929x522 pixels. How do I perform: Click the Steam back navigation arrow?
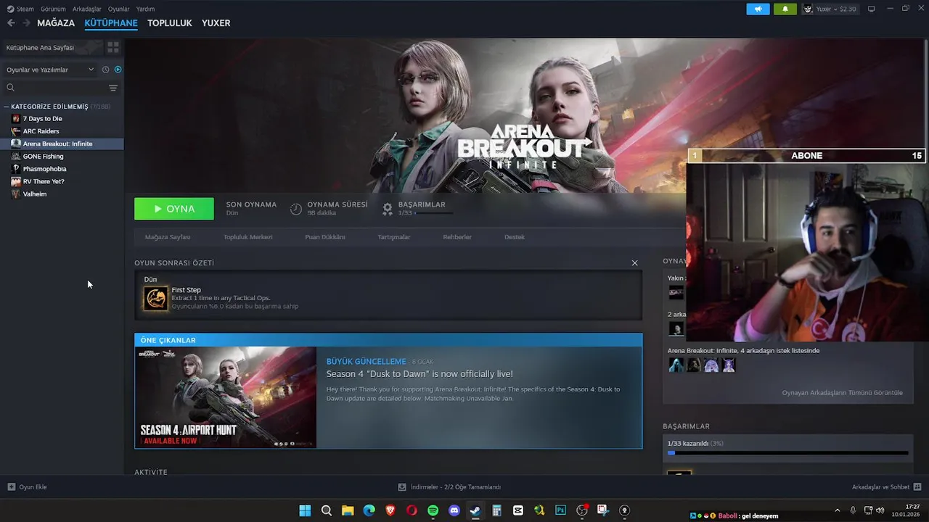(x=11, y=23)
